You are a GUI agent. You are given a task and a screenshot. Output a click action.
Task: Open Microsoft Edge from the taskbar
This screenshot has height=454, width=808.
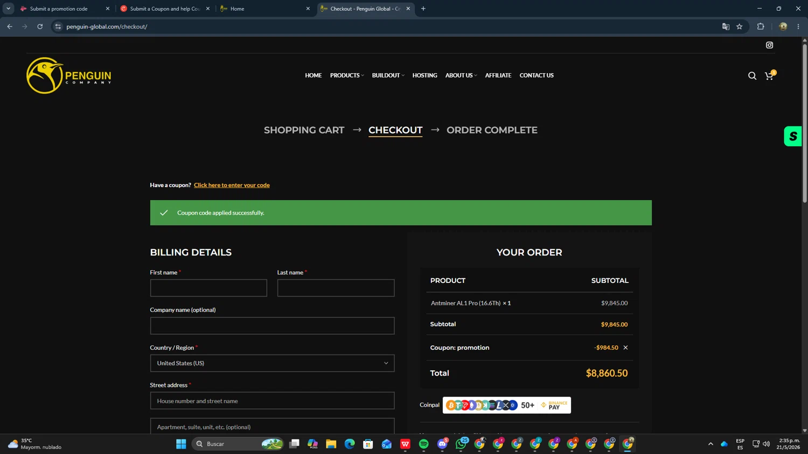click(x=350, y=444)
